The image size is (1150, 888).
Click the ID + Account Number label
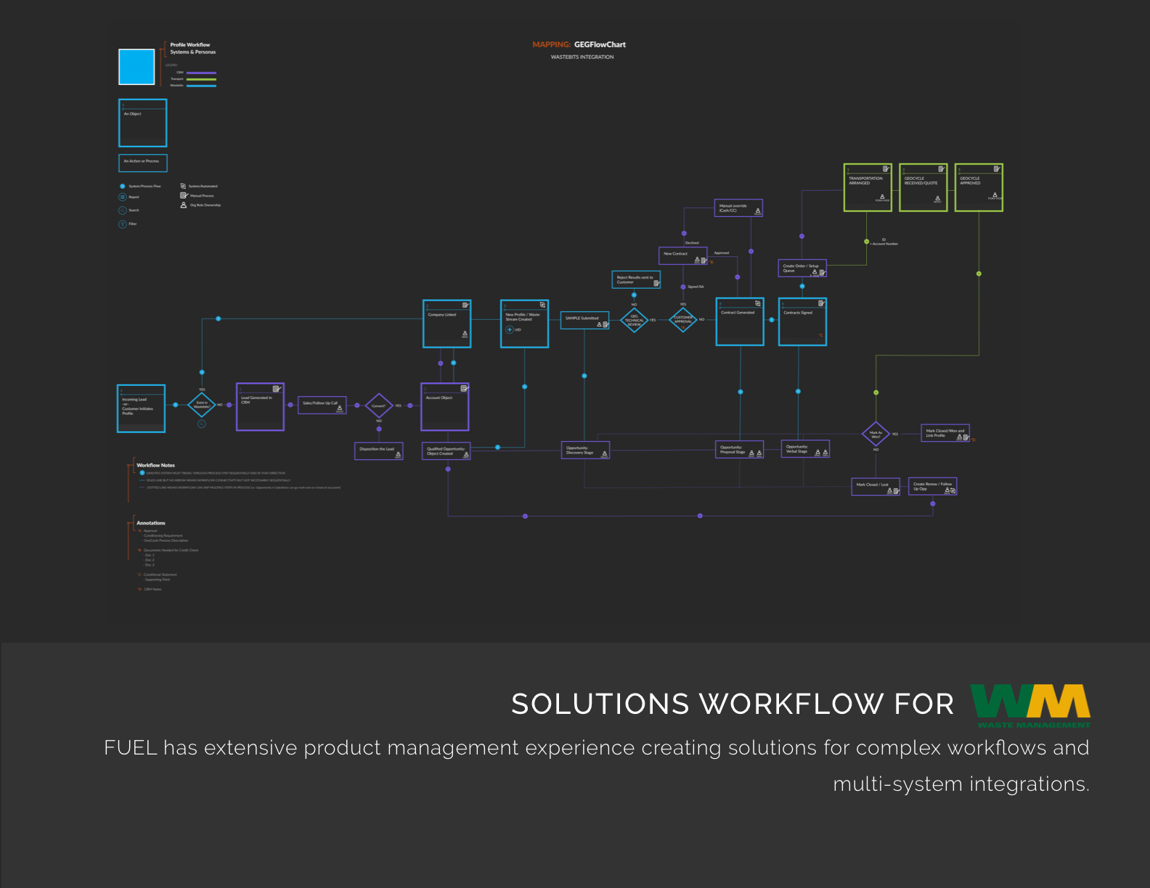pos(884,242)
